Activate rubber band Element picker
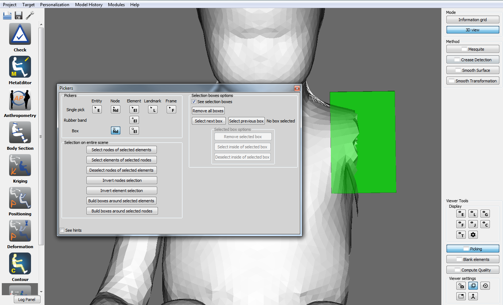This screenshot has height=305, width=503. (x=134, y=120)
